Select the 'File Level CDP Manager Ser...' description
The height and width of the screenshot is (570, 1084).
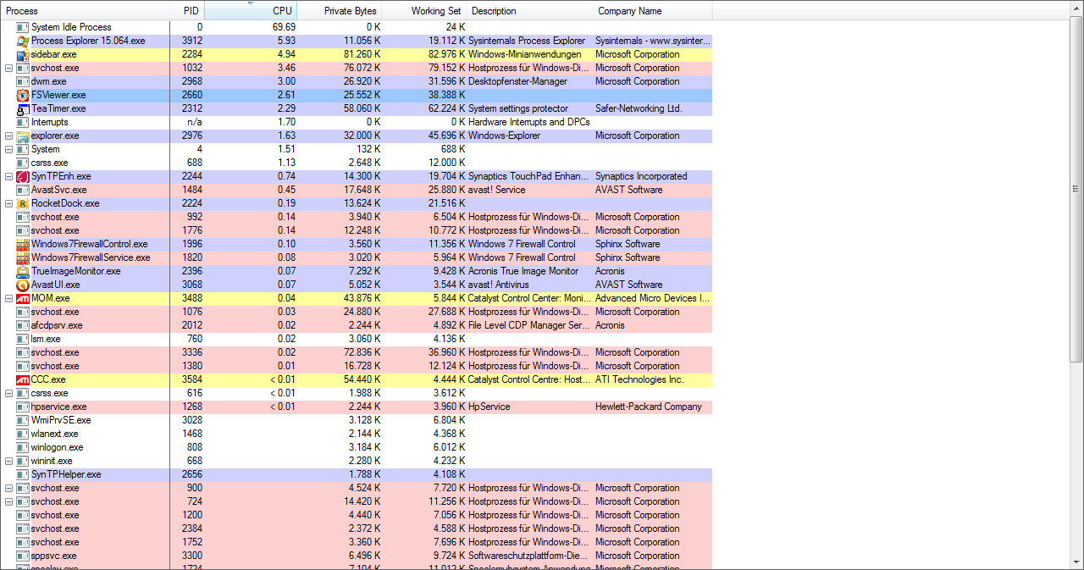coord(528,325)
